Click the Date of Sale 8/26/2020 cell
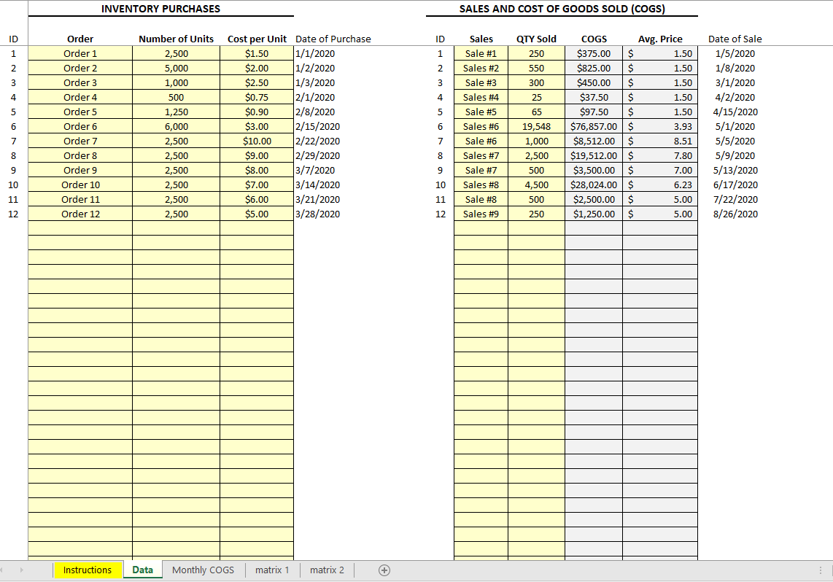Screen dimensions: 833x582 pos(735,214)
